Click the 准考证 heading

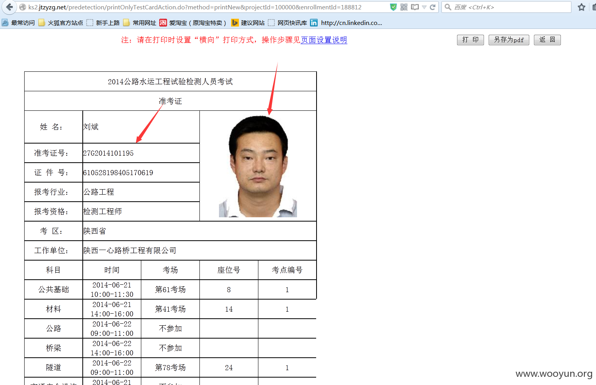pos(170,101)
